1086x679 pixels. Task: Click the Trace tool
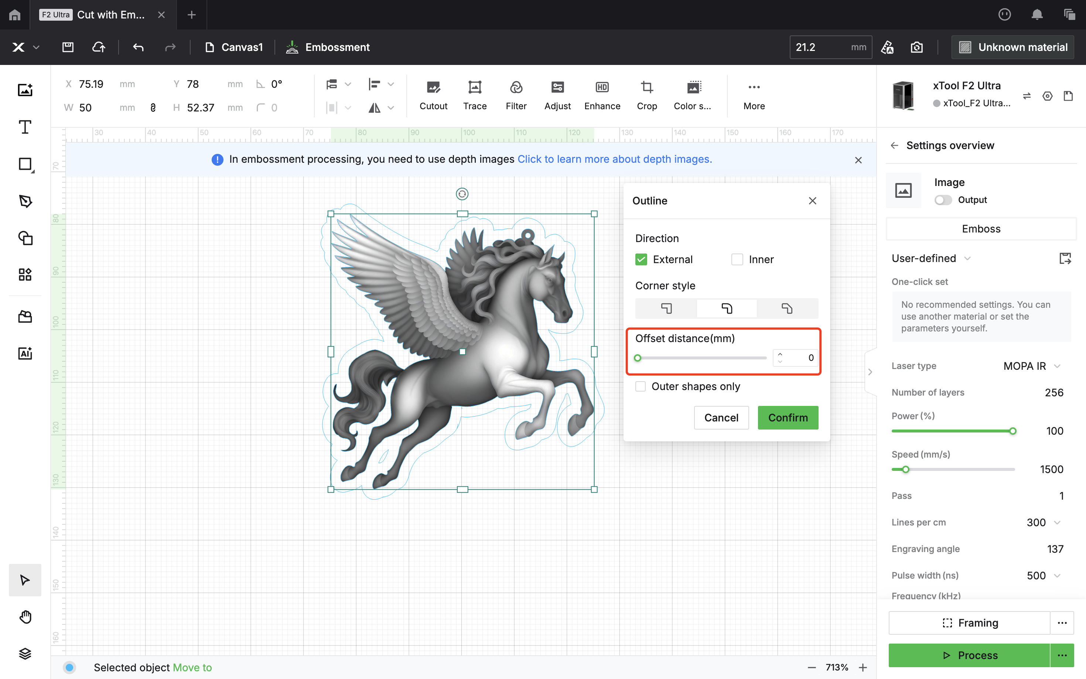pyautogui.click(x=475, y=96)
